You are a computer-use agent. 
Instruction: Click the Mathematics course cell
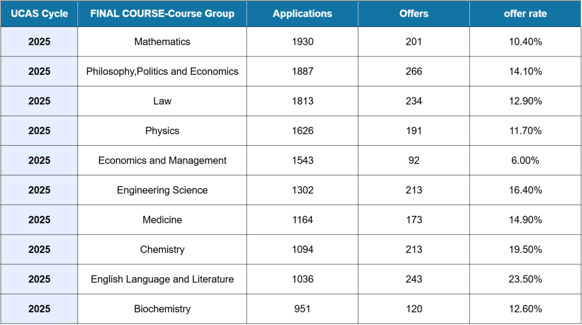click(162, 42)
